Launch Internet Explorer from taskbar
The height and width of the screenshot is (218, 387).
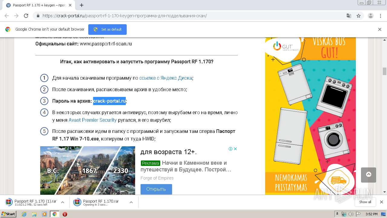pyautogui.click(x=24, y=214)
